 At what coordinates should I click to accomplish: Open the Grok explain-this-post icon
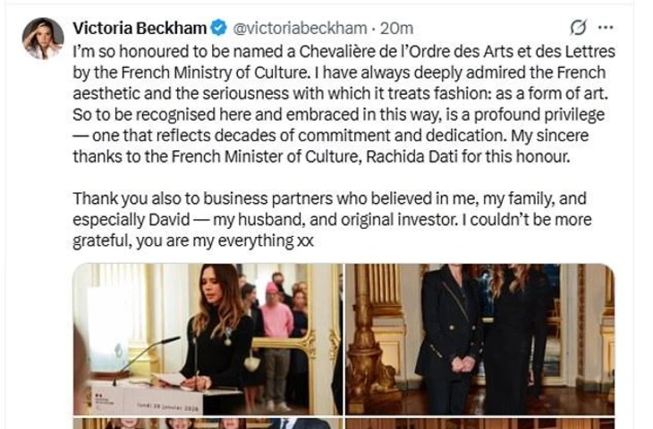[x=579, y=28]
